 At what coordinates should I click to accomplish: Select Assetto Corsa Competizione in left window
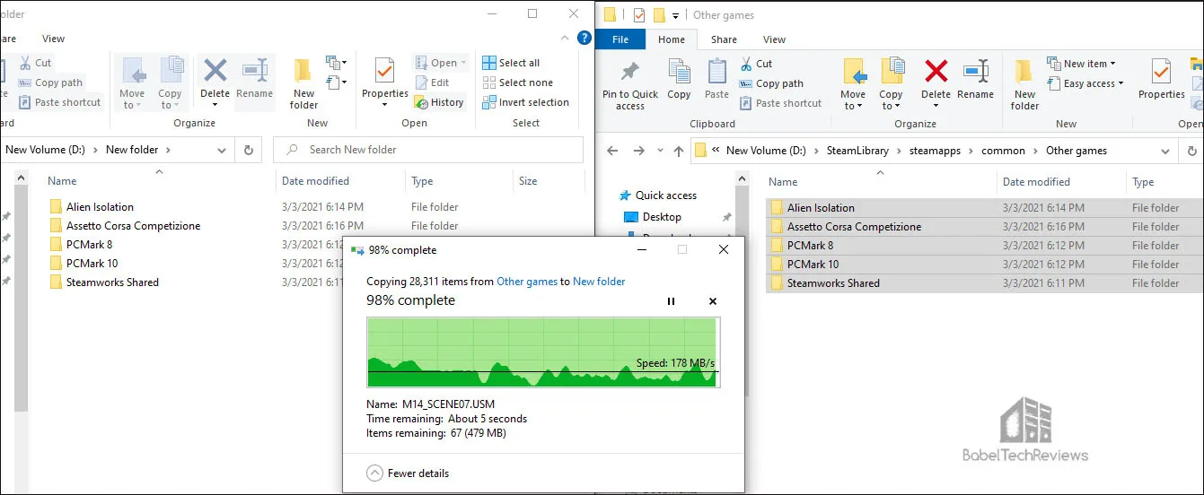point(133,226)
